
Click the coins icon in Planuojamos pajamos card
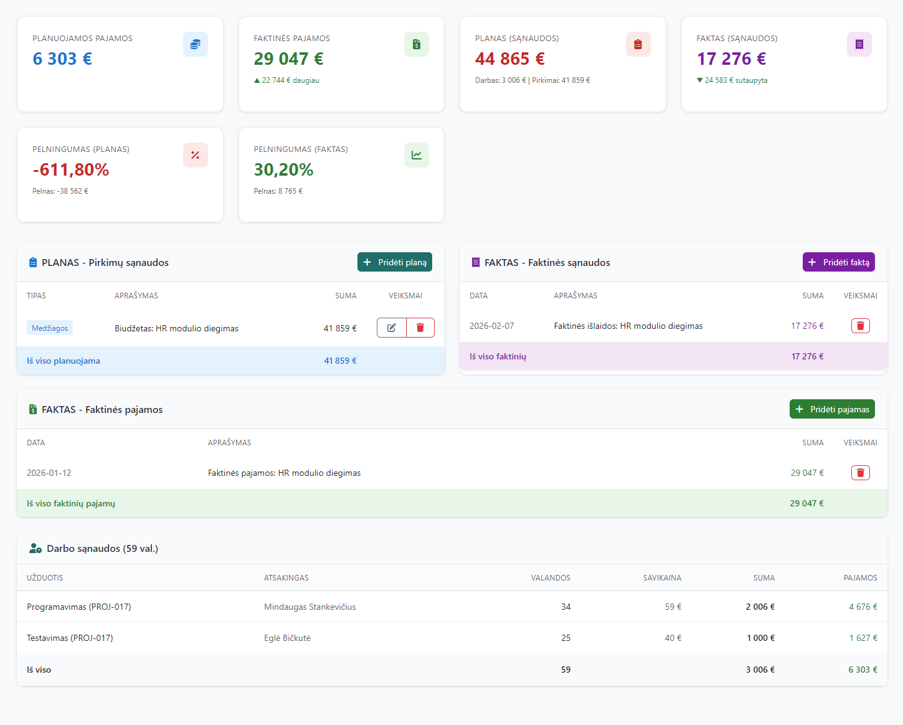[x=195, y=44]
